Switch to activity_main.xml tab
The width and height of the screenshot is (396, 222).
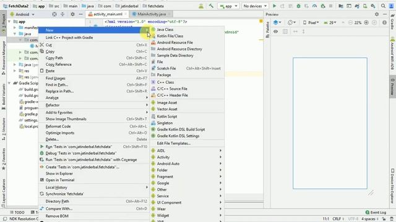[108, 14]
